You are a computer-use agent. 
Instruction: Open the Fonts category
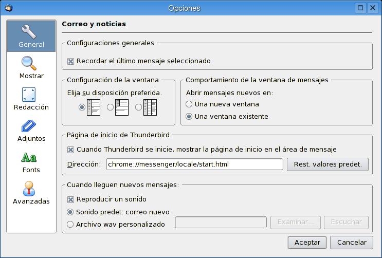31,162
